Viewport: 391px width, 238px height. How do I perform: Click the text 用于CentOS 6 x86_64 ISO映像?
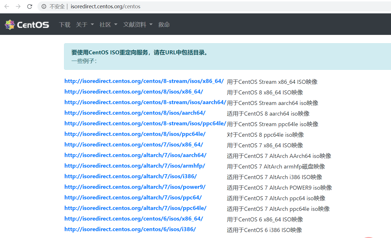pyautogui.click(x=265, y=219)
